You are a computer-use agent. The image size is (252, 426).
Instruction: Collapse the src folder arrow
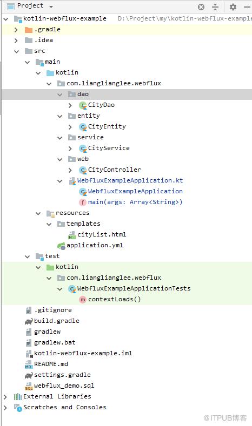17,51
